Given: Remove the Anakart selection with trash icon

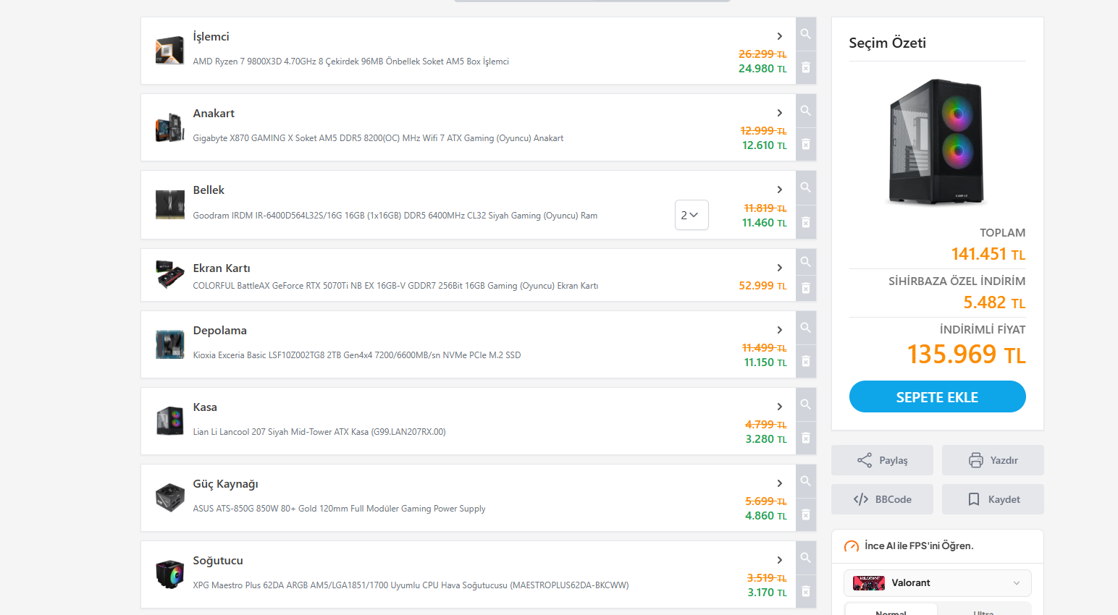Looking at the screenshot, I should pyautogui.click(x=806, y=145).
